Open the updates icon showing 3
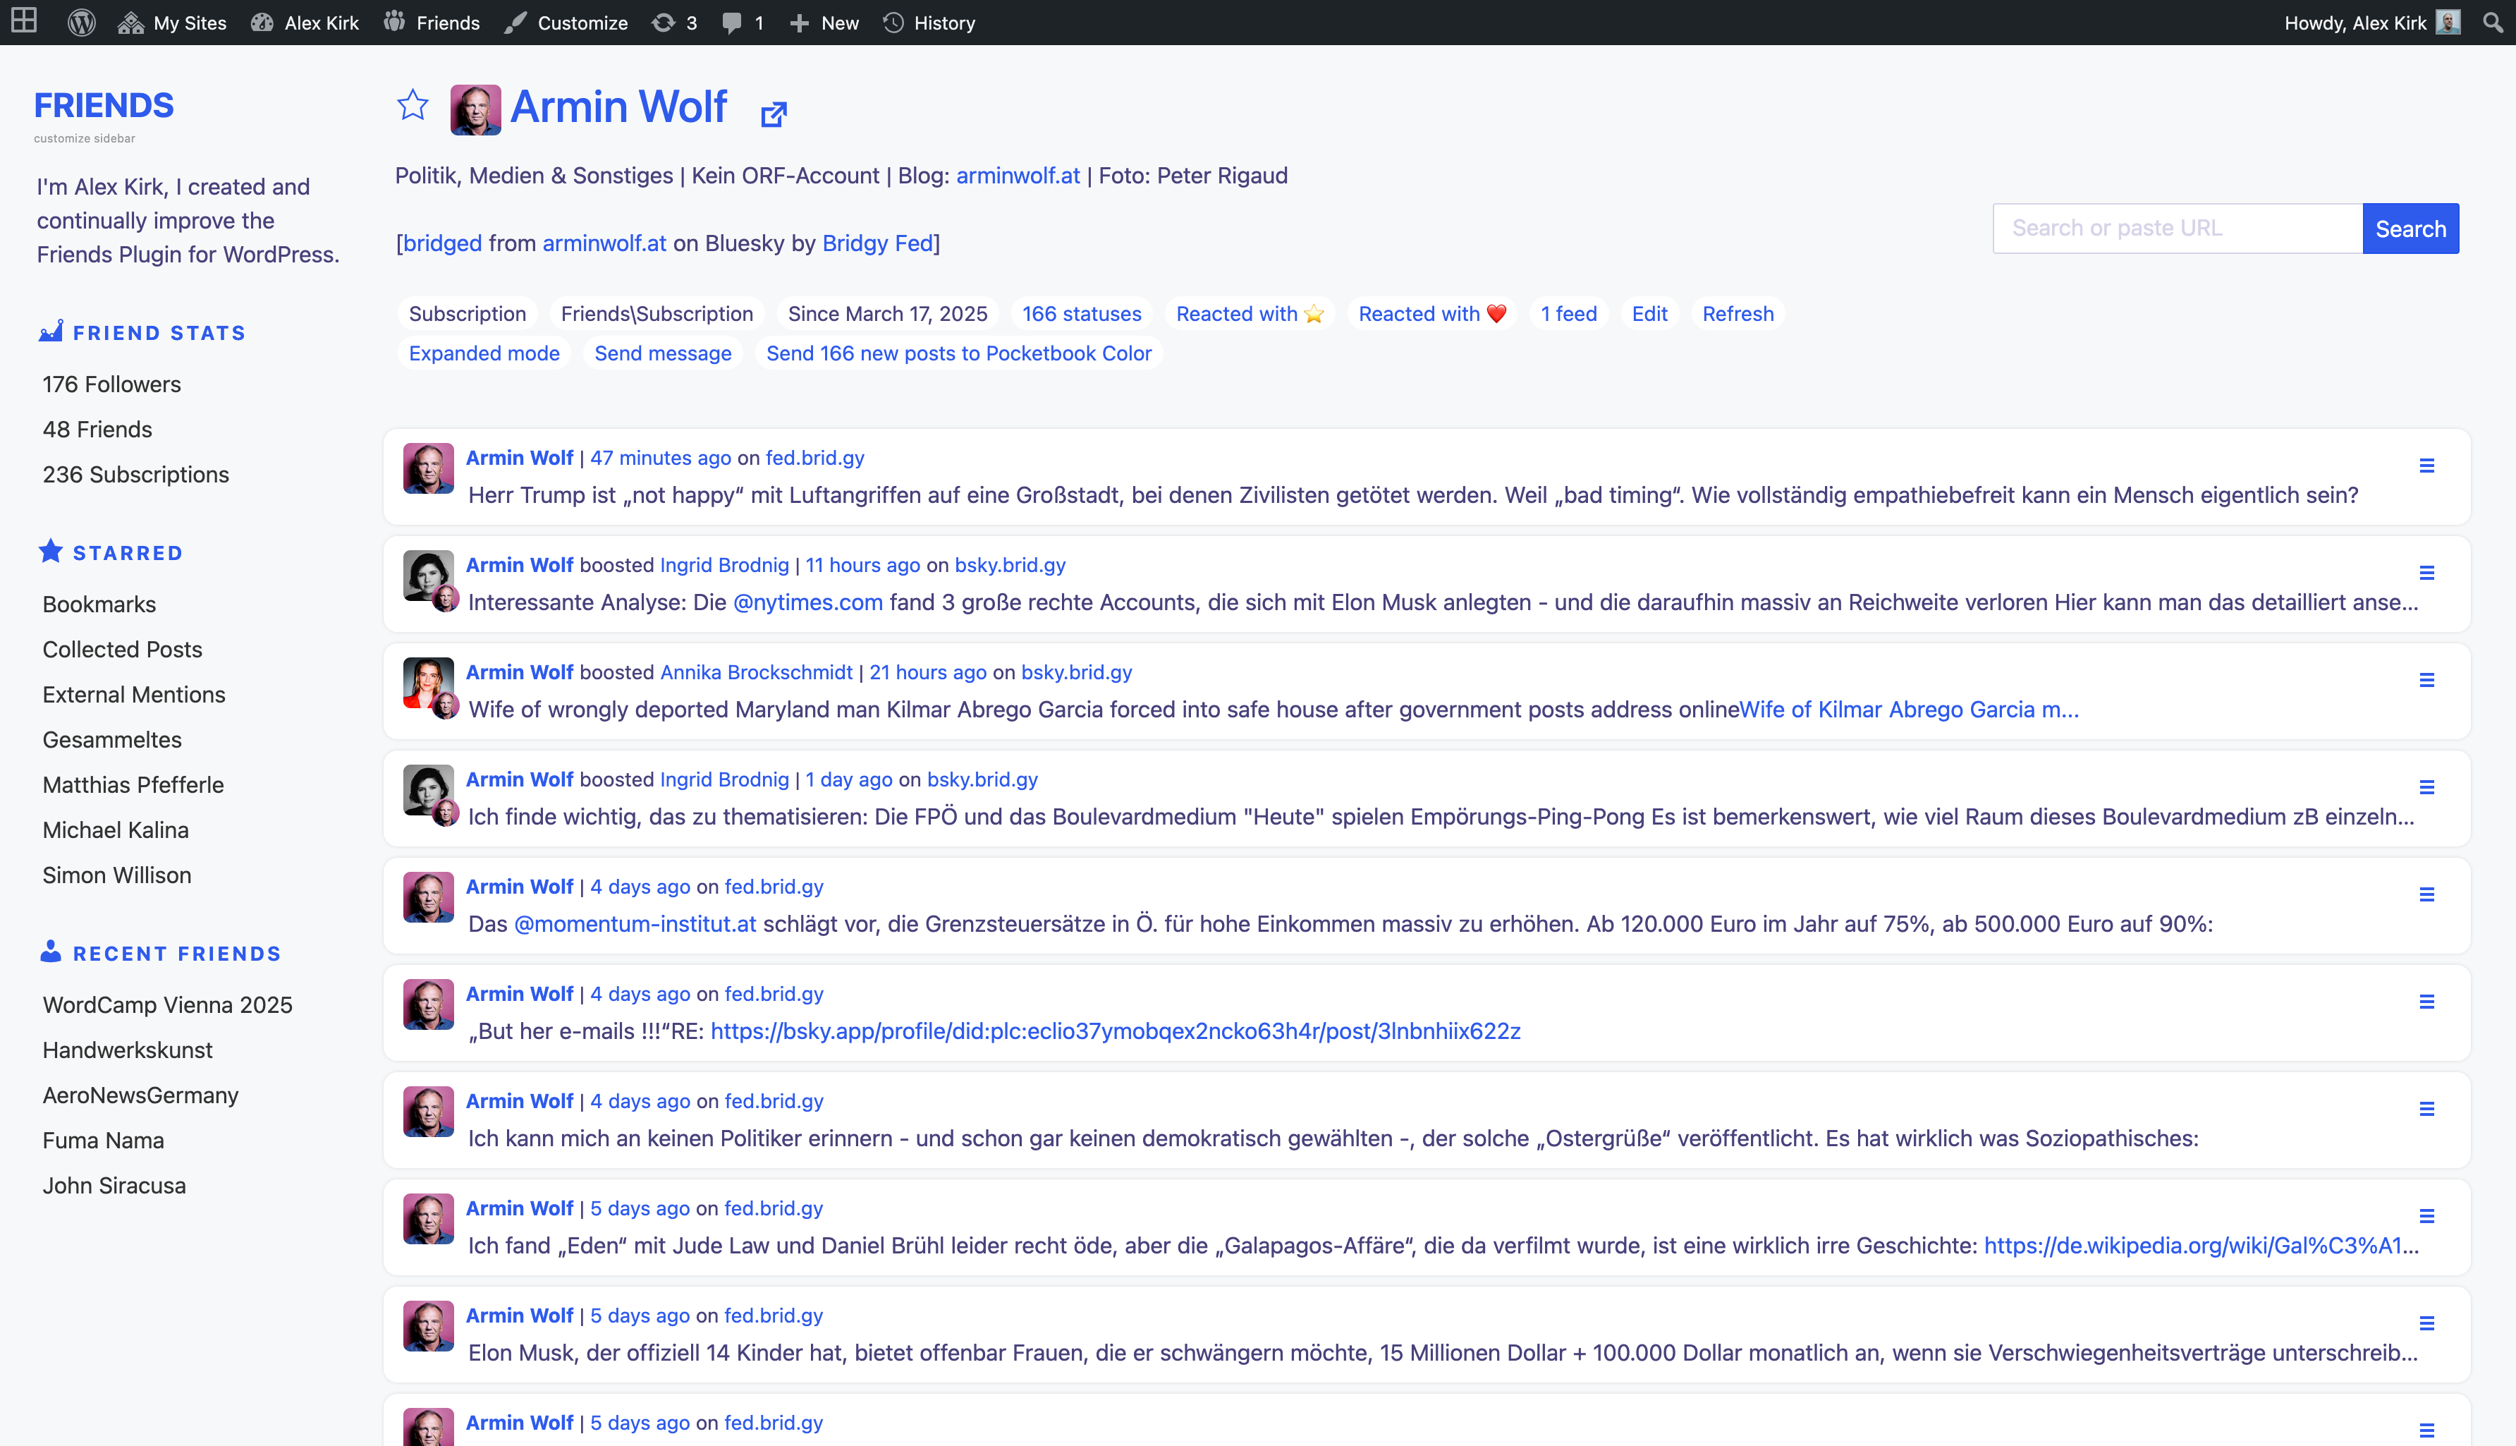 pos(674,22)
